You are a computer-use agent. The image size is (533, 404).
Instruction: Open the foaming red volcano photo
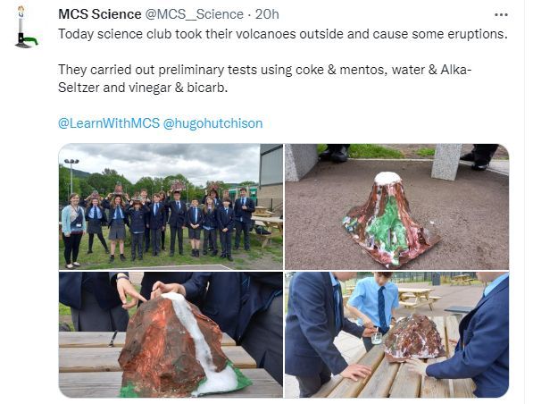171,334
